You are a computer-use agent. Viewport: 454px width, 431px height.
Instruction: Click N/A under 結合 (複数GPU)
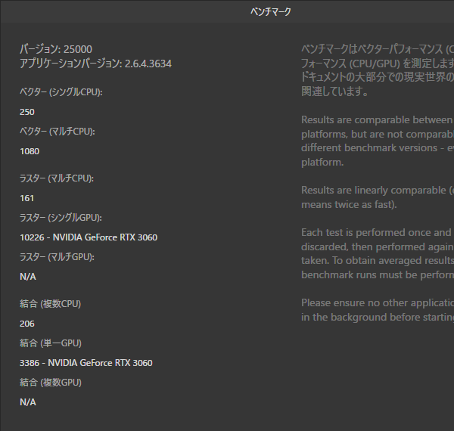coord(28,402)
